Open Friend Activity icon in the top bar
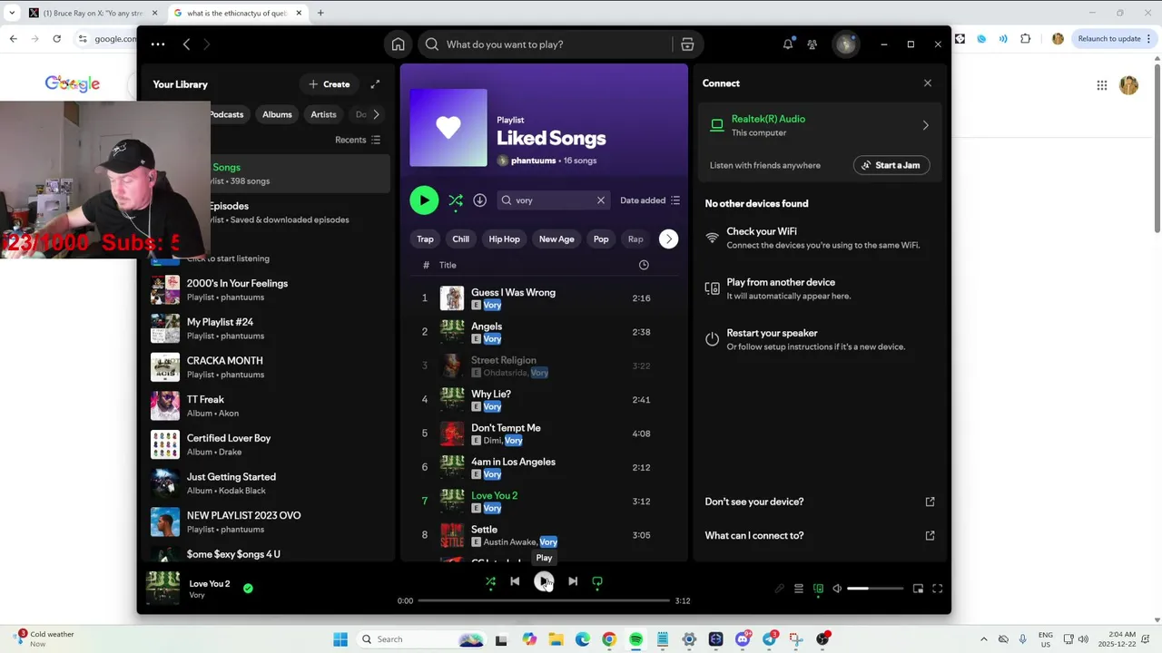Viewport: 1162px width, 653px height. tap(812, 44)
